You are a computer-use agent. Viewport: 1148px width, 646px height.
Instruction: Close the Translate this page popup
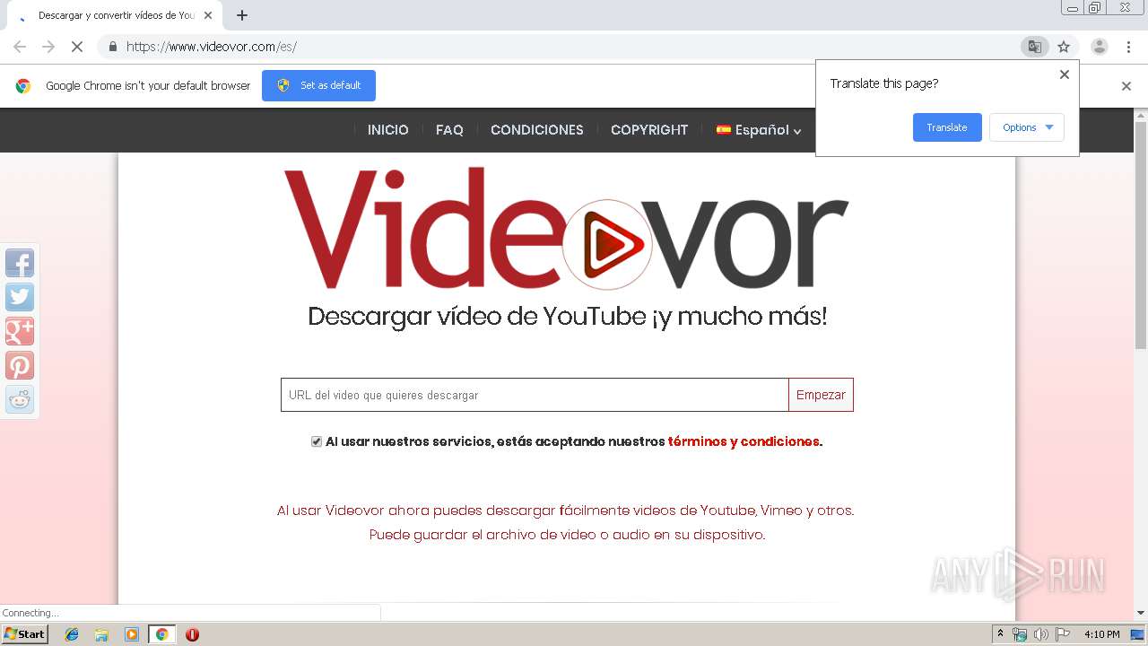click(1065, 74)
